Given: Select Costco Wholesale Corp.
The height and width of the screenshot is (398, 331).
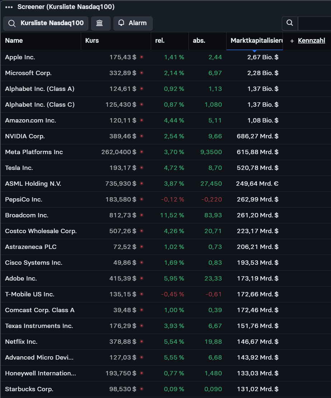Looking at the screenshot, I should 41,231.
